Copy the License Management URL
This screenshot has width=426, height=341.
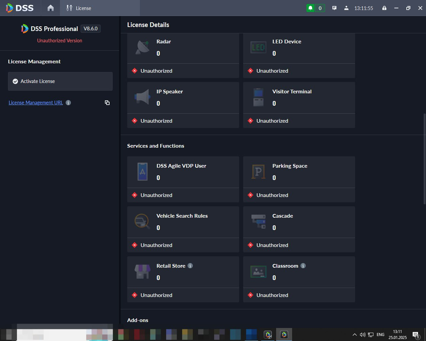click(x=107, y=103)
